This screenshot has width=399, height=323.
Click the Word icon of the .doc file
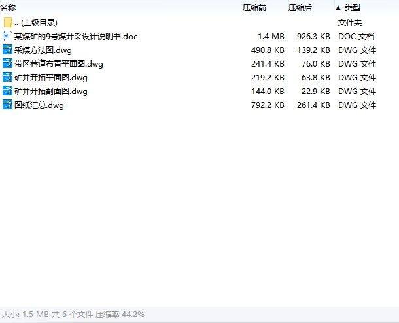coord(7,36)
